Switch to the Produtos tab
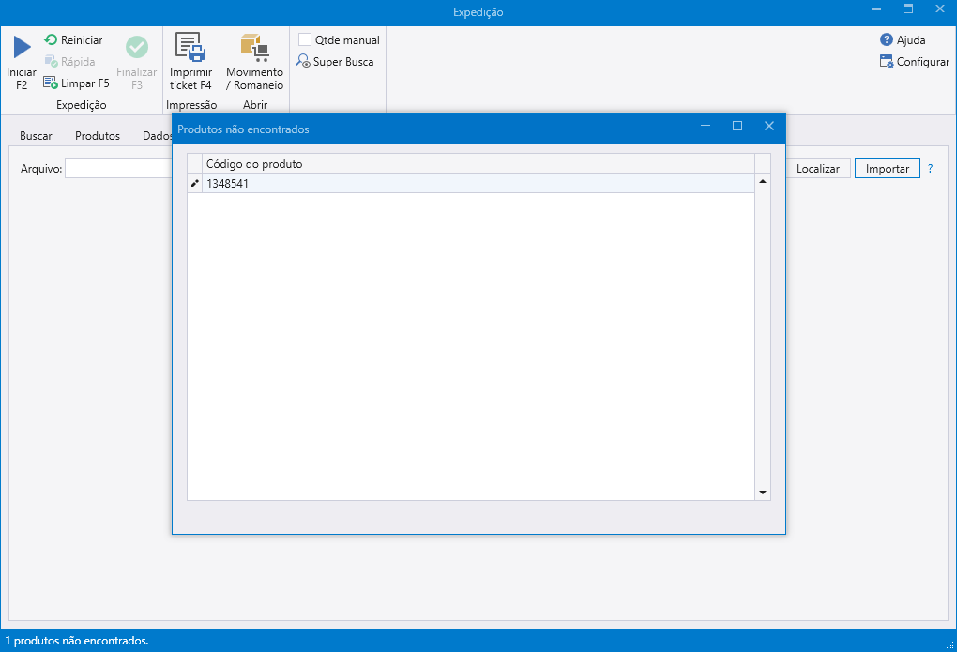The image size is (957, 652). click(98, 136)
